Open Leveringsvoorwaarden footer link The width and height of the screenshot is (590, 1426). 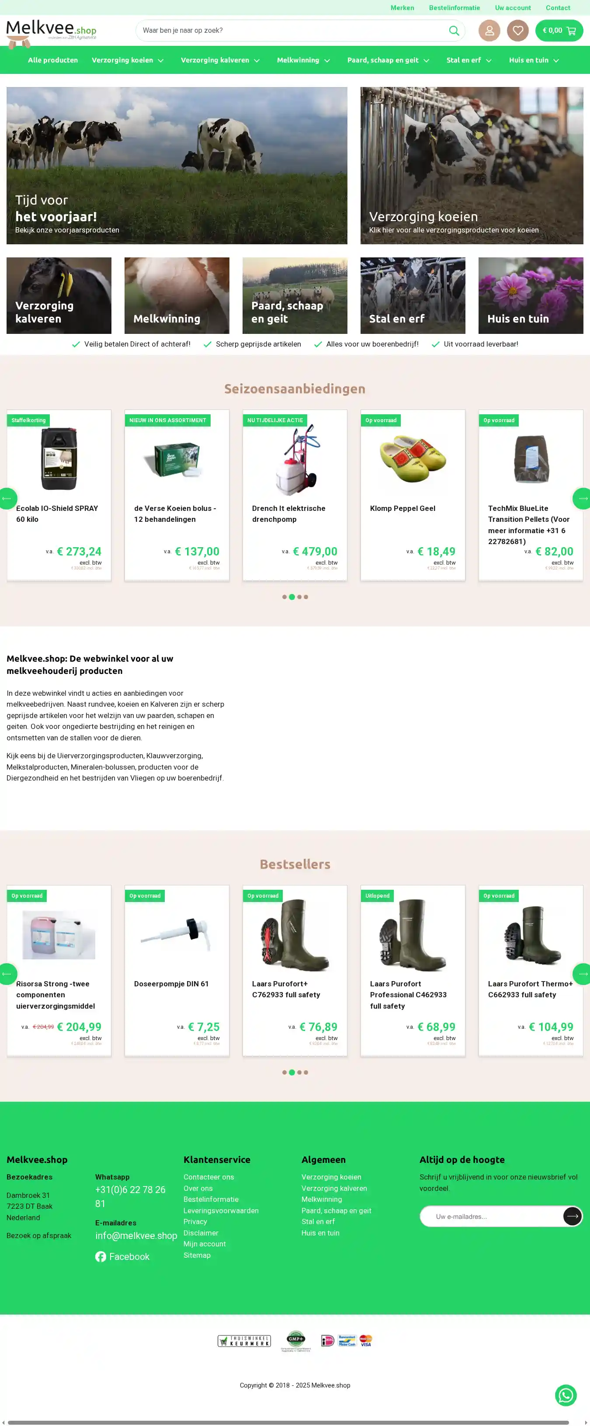221,1211
